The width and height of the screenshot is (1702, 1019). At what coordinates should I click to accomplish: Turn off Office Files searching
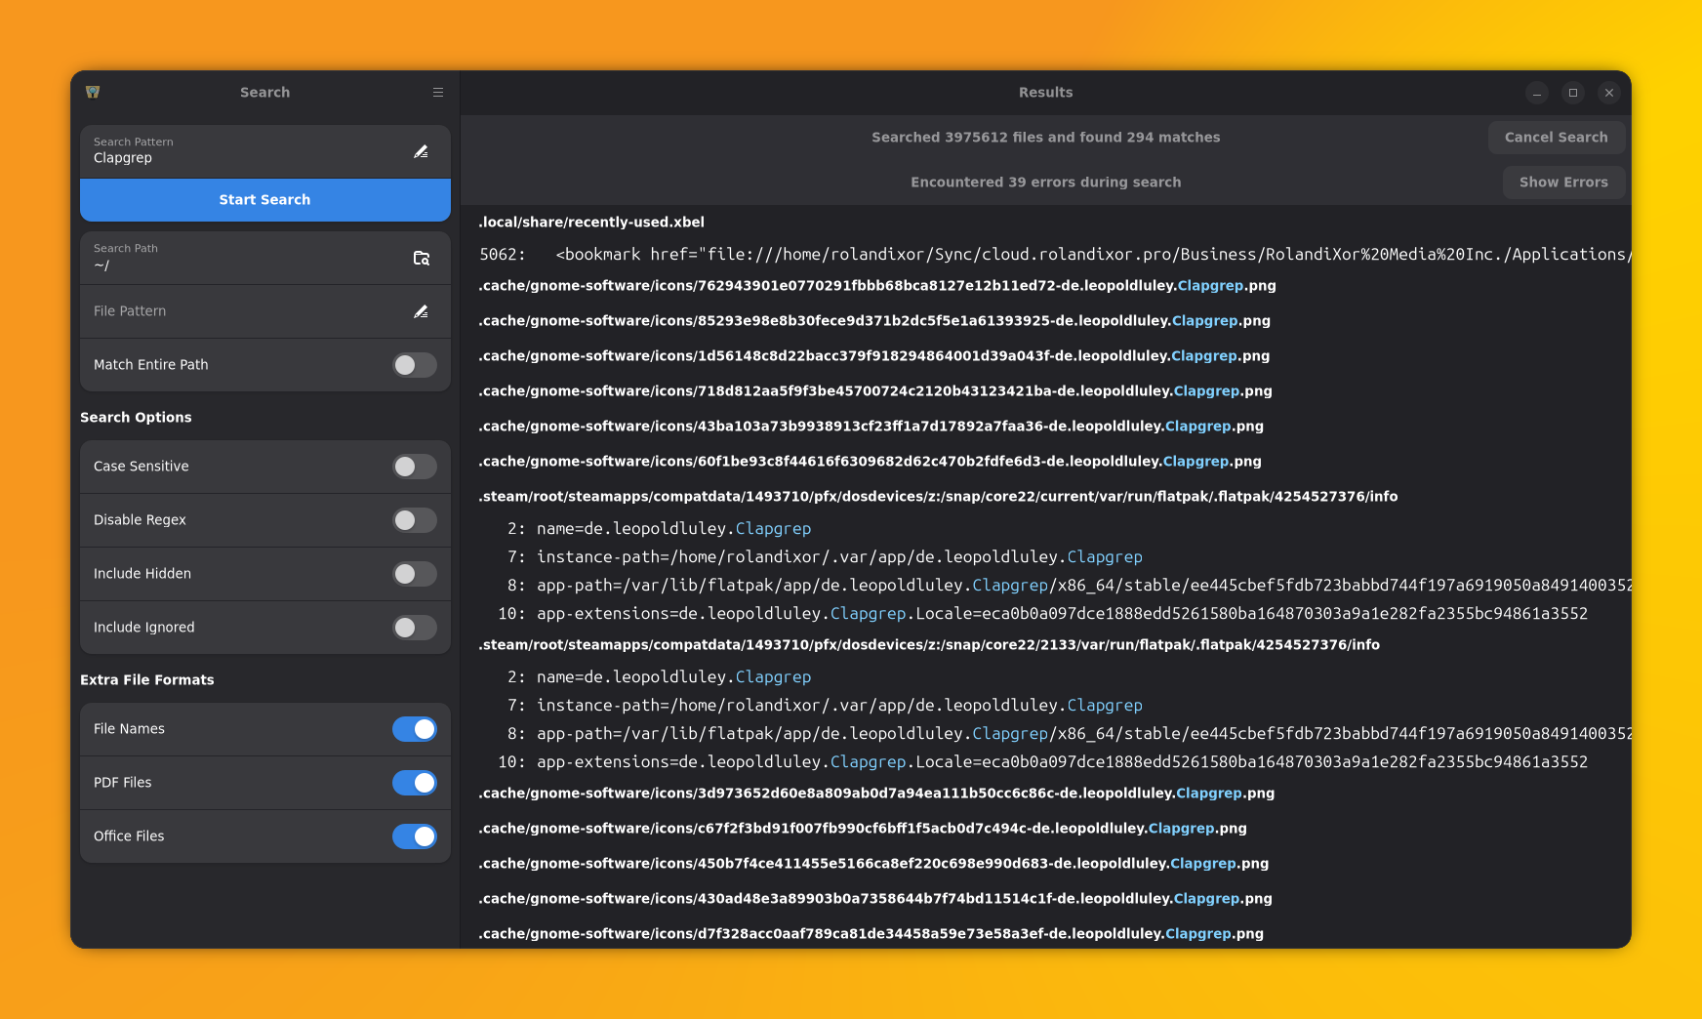pyautogui.click(x=414, y=836)
